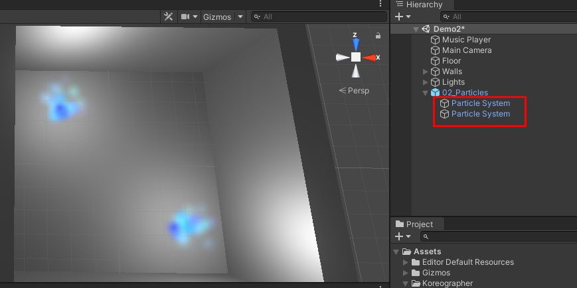The height and width of the screenshot is (288, 577).
Task: Focus the Hierarchy search field
Action: click(x=509, y=17)
